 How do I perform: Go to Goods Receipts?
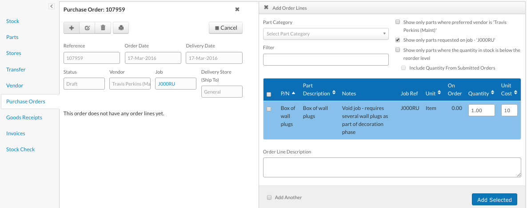pos(24,118)
